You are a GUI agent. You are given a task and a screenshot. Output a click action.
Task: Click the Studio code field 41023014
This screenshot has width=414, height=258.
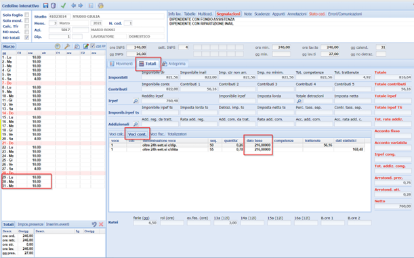coord(60,16)
